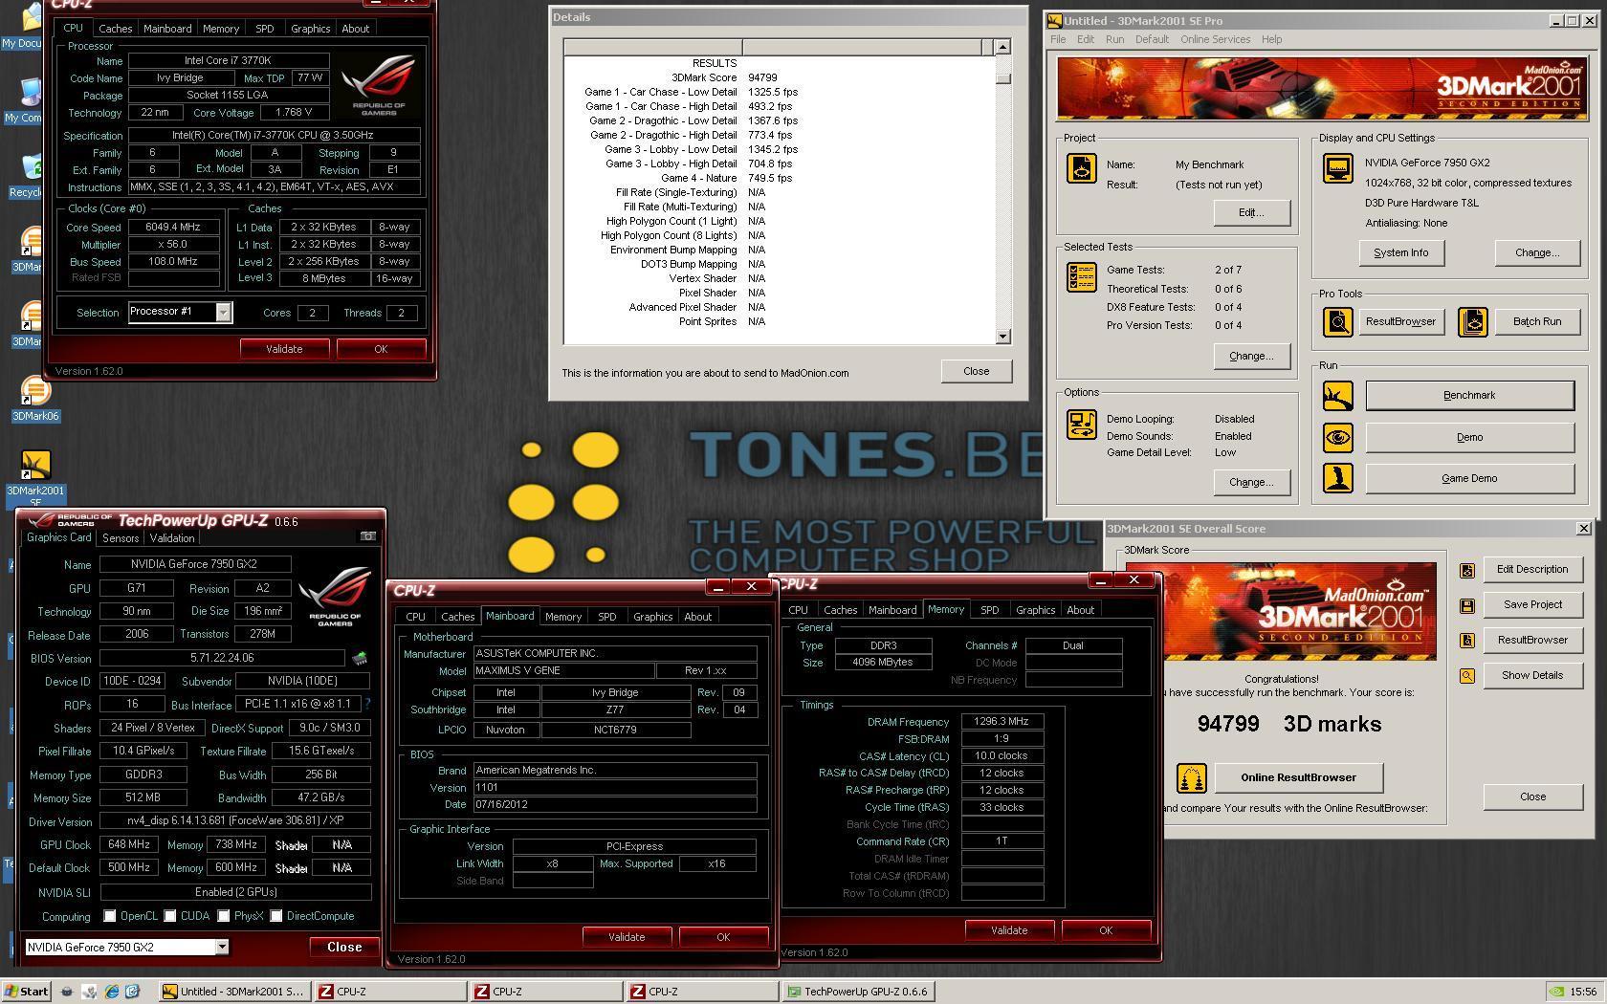This screenshot has height=1004, width=1607.
Task: Click the Details list scroll down arrow
Action: pos(1002,337)
